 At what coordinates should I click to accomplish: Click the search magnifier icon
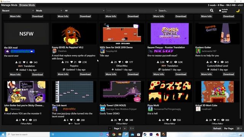point(212,11)
